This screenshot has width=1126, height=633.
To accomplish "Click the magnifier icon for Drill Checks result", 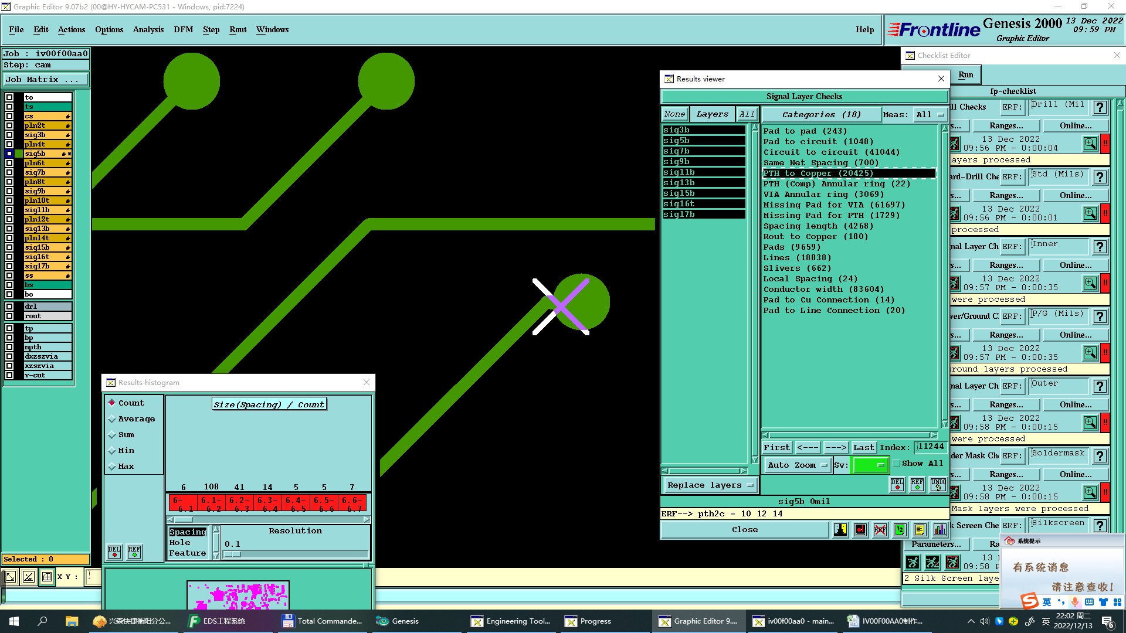I will click(x=1090, y=144).
